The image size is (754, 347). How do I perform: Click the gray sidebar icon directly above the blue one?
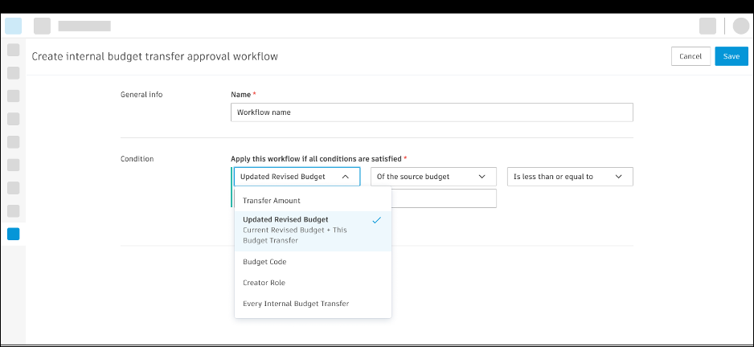coord(13,210)
